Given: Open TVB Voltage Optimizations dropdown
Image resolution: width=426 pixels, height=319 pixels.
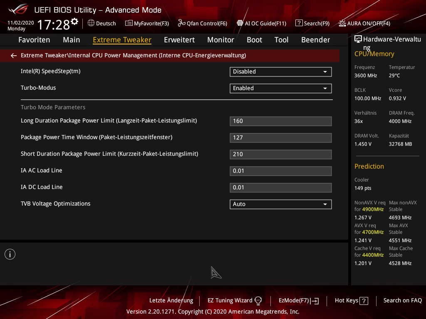Looking at the screenshot, I should [x=281, y=204].
